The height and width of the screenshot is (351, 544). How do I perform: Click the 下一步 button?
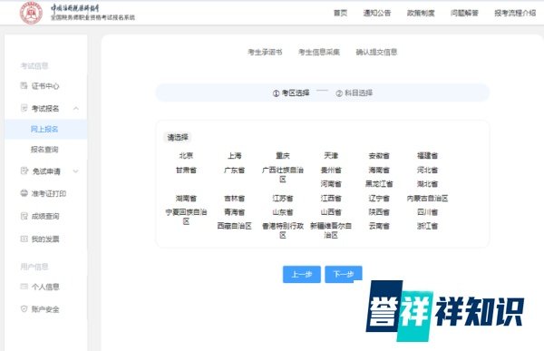344,274
